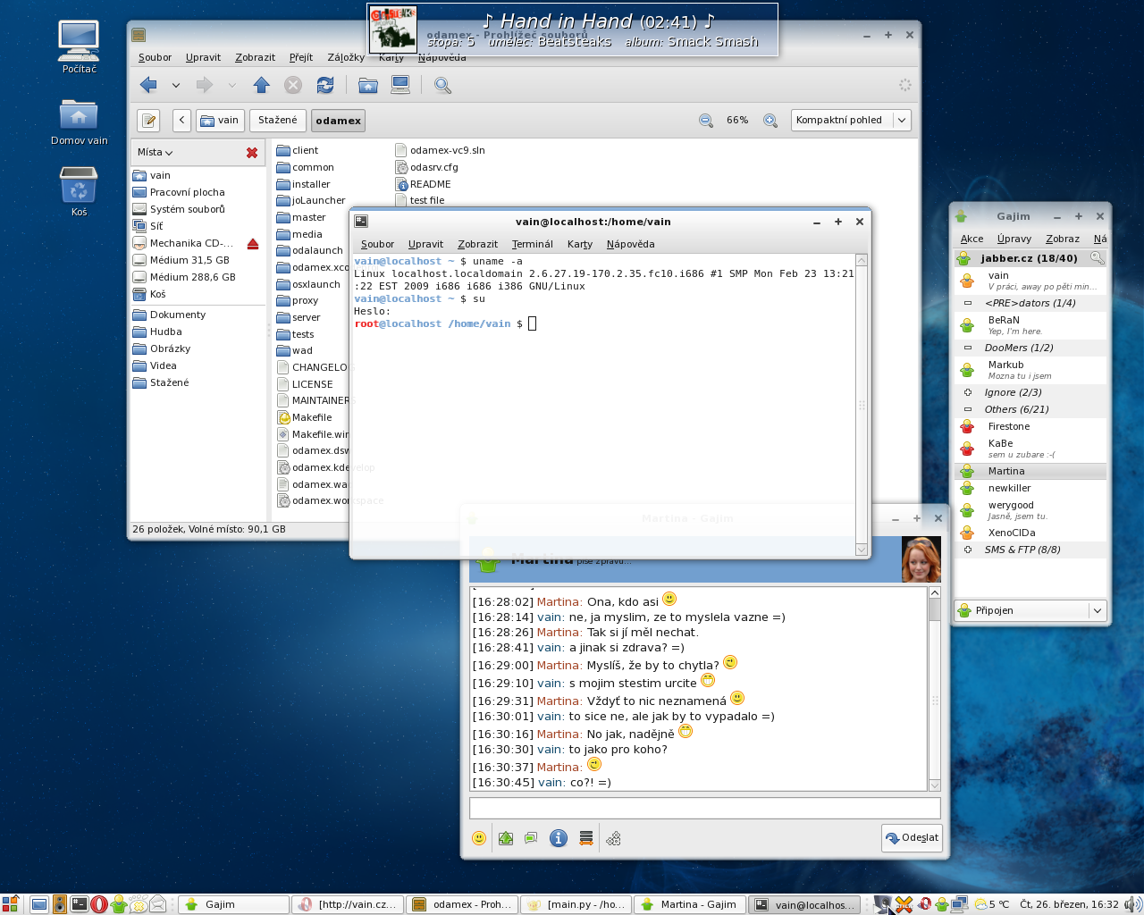Open Karty menu in terminal window
The image size is (1144, 915).
click(580, 244)
